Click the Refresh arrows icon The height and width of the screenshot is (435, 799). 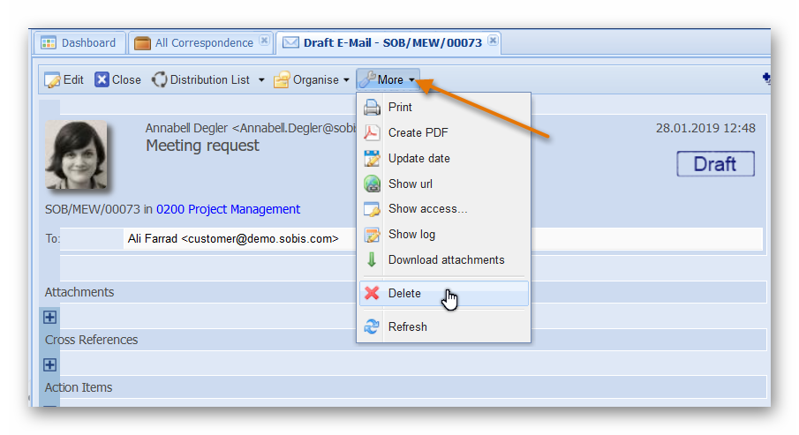373,327
